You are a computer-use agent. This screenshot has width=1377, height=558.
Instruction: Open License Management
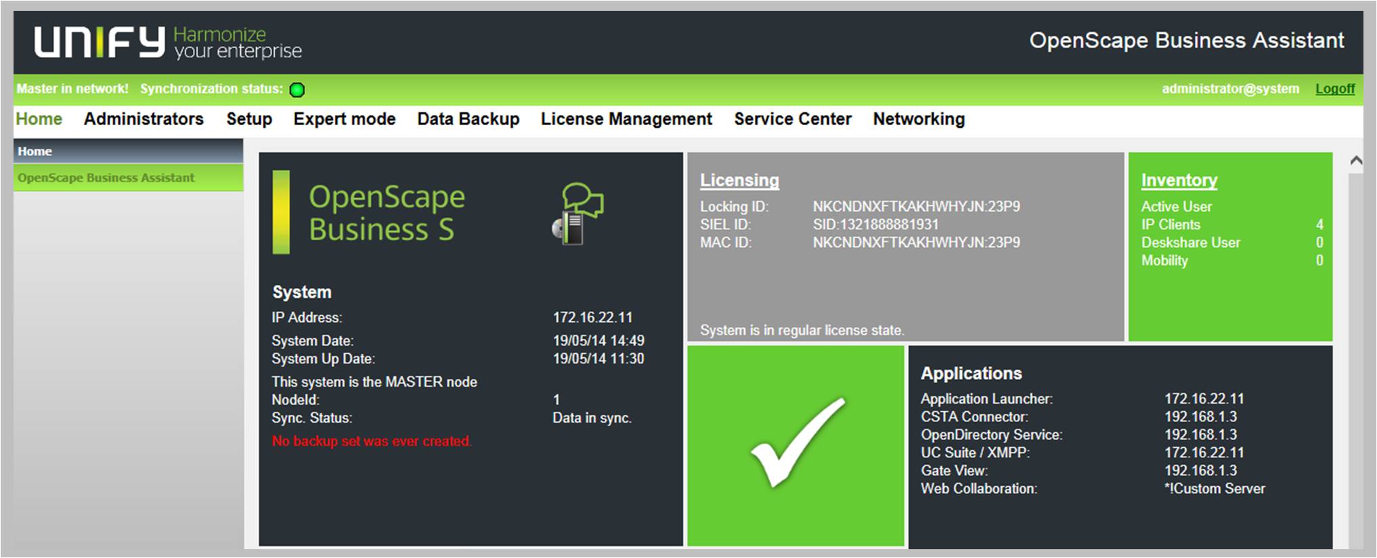coord(626,119)
